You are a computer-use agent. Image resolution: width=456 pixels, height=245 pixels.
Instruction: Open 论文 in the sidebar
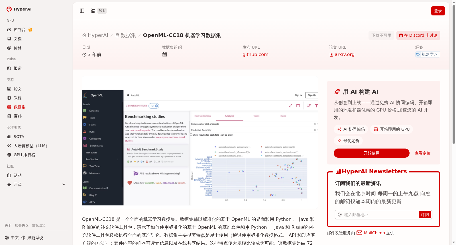pyautogui.click(x=18, y=89)
